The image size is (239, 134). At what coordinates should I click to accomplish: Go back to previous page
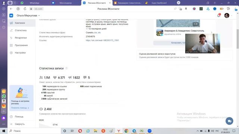point(11,9)
